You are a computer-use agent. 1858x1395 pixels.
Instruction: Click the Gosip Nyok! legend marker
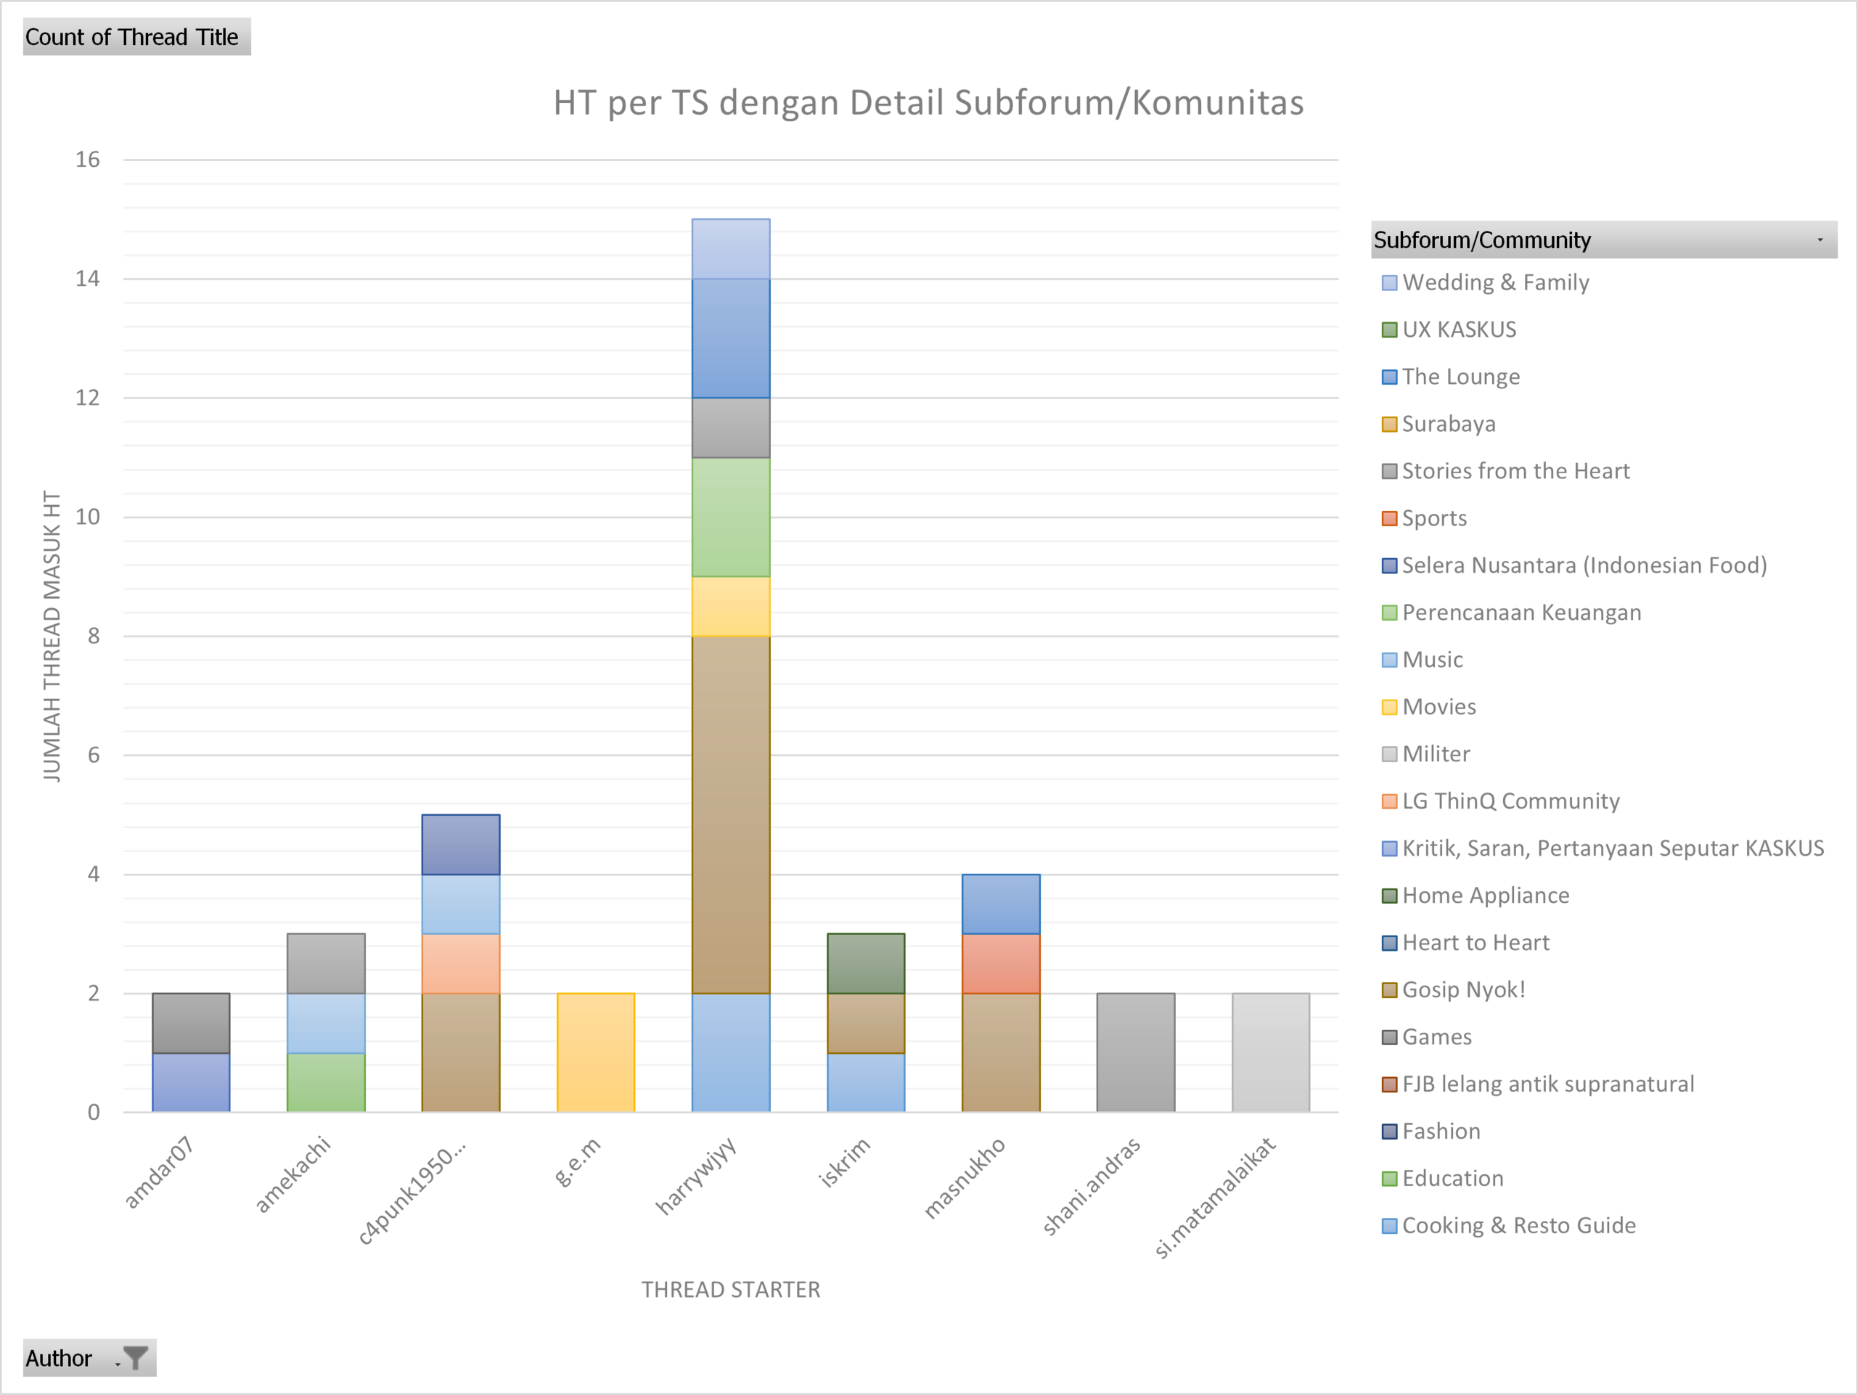click(1389, 990)
